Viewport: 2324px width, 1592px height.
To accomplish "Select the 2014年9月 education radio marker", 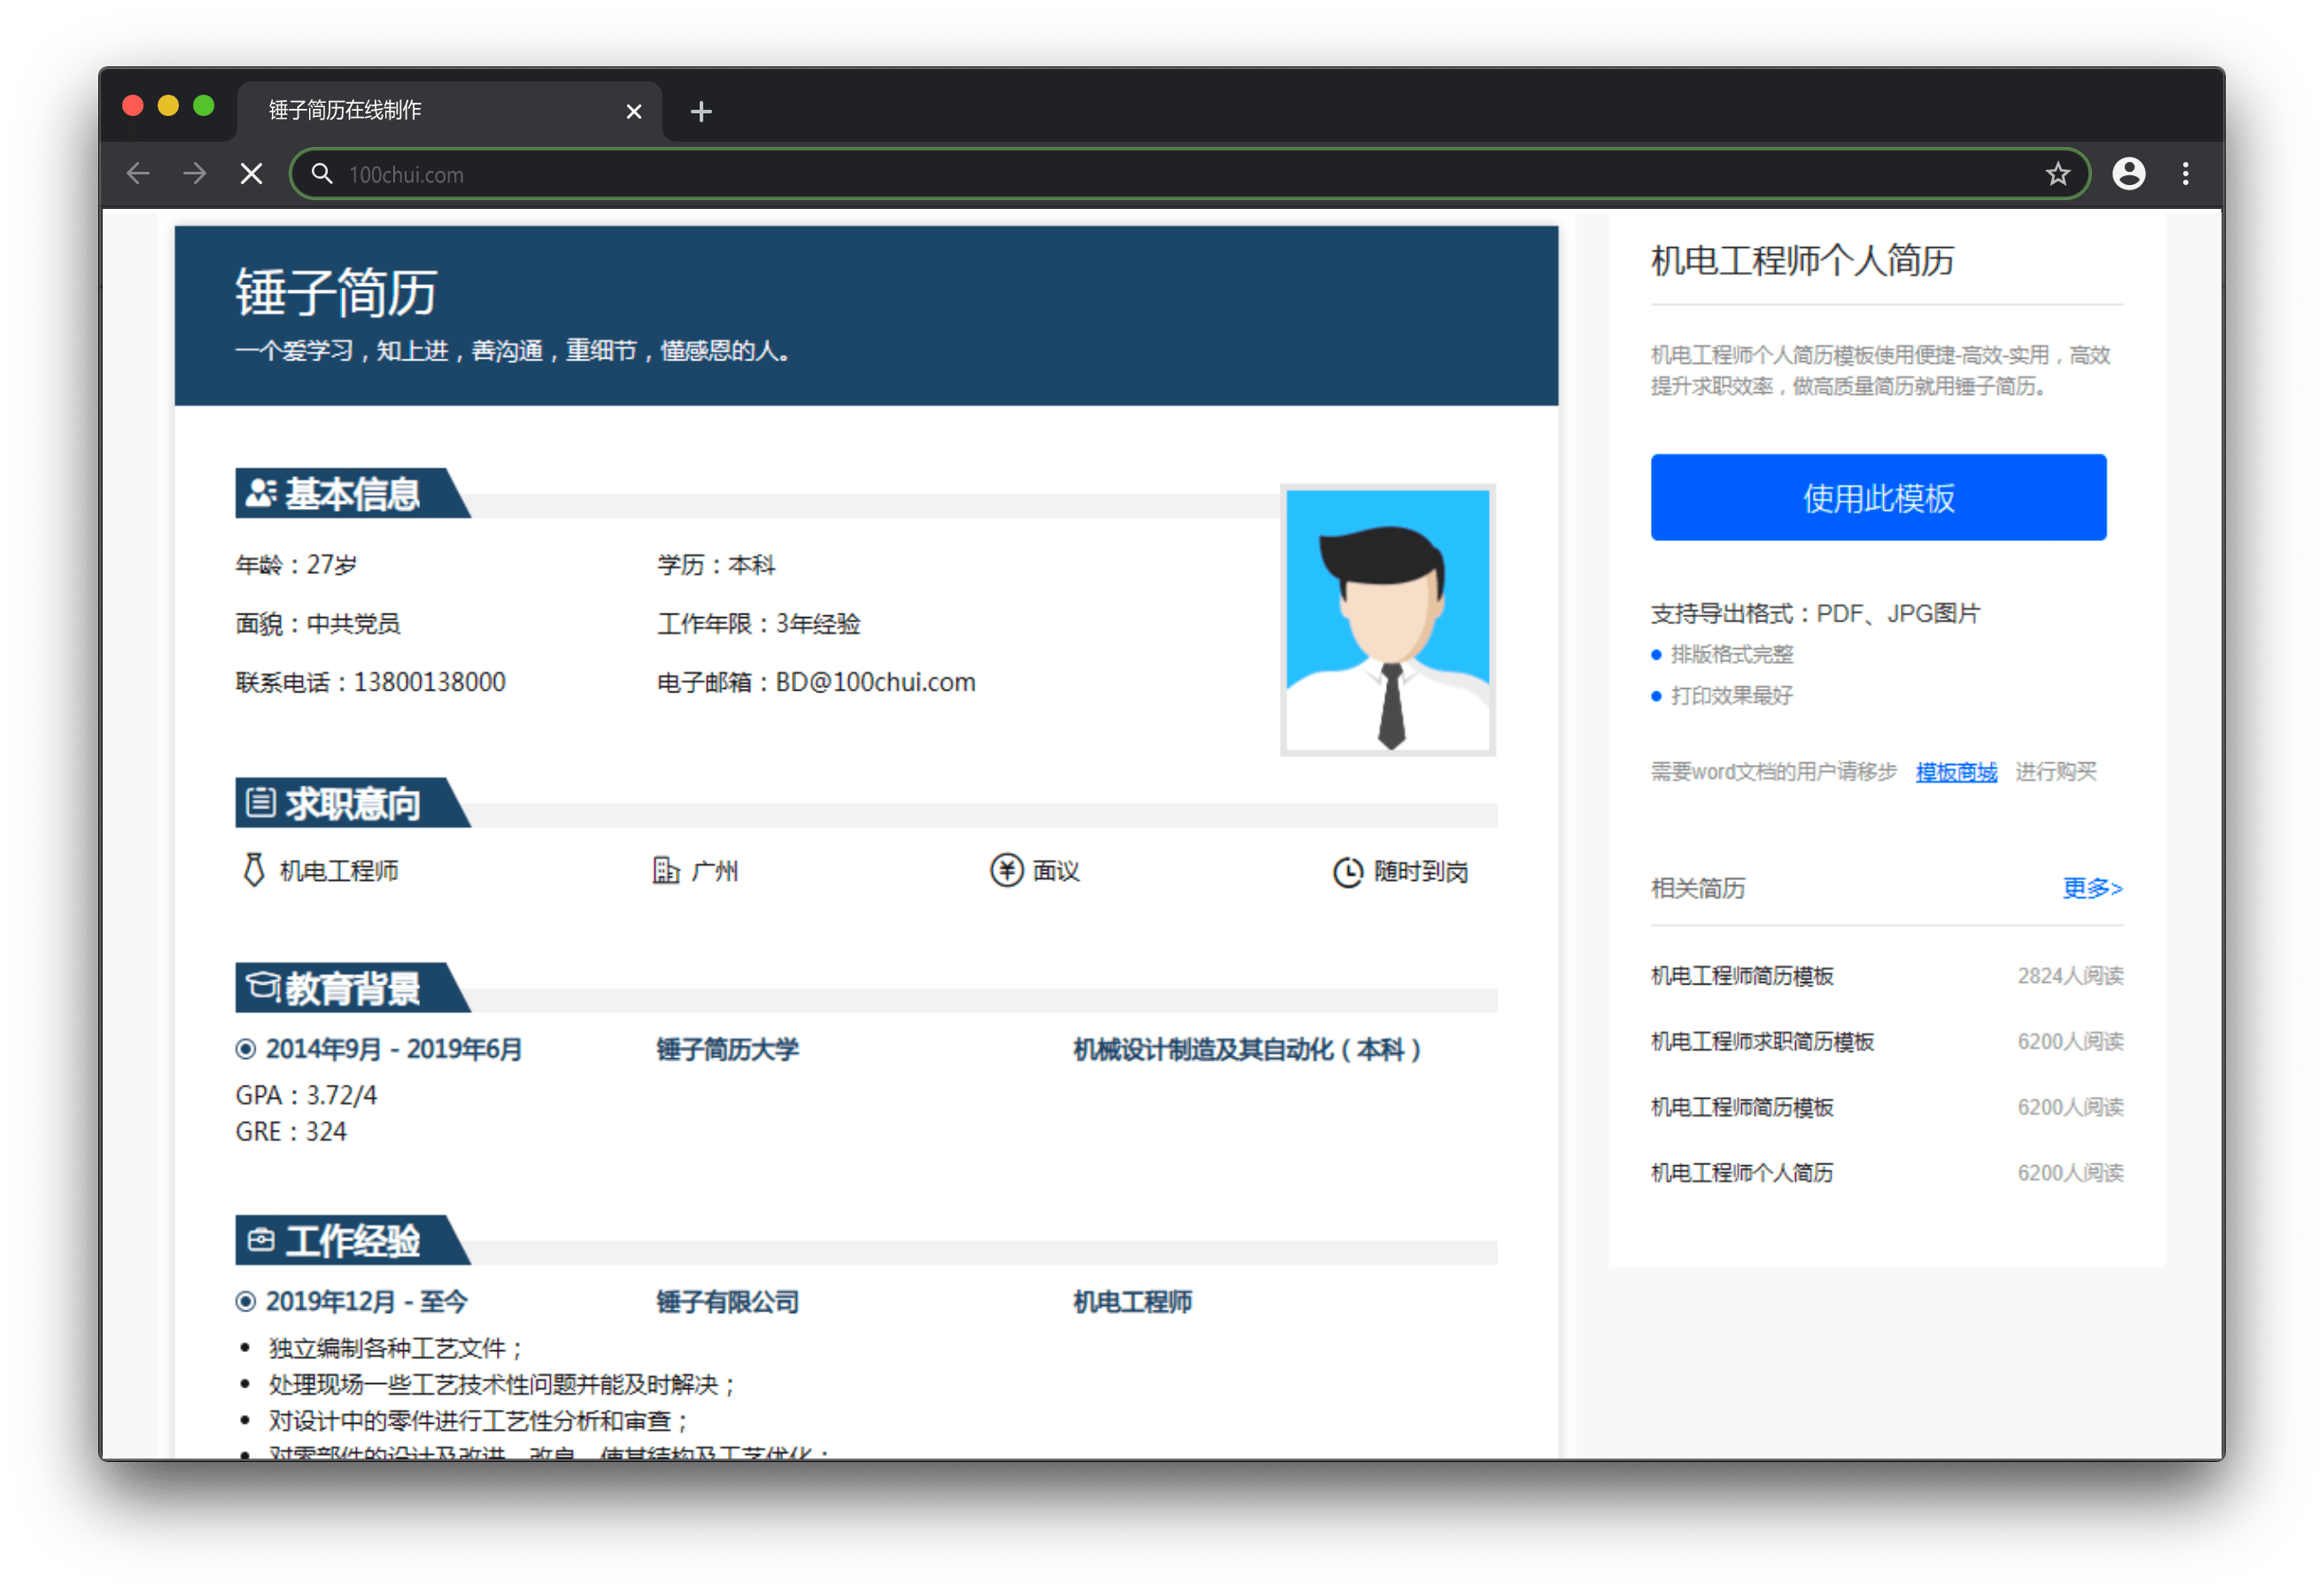I will tap(245, 1049).
